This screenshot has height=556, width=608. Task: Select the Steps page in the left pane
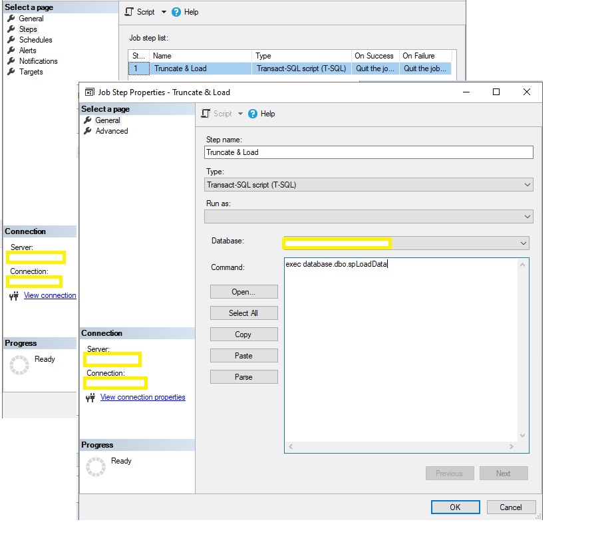[x=27, y=29]
